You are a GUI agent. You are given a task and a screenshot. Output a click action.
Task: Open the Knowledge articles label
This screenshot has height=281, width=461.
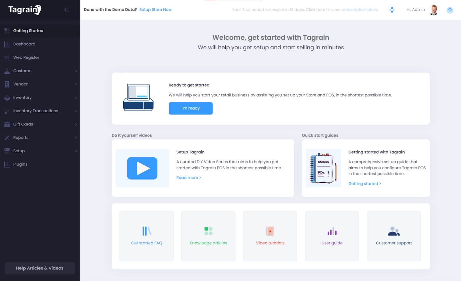point(208,243)
